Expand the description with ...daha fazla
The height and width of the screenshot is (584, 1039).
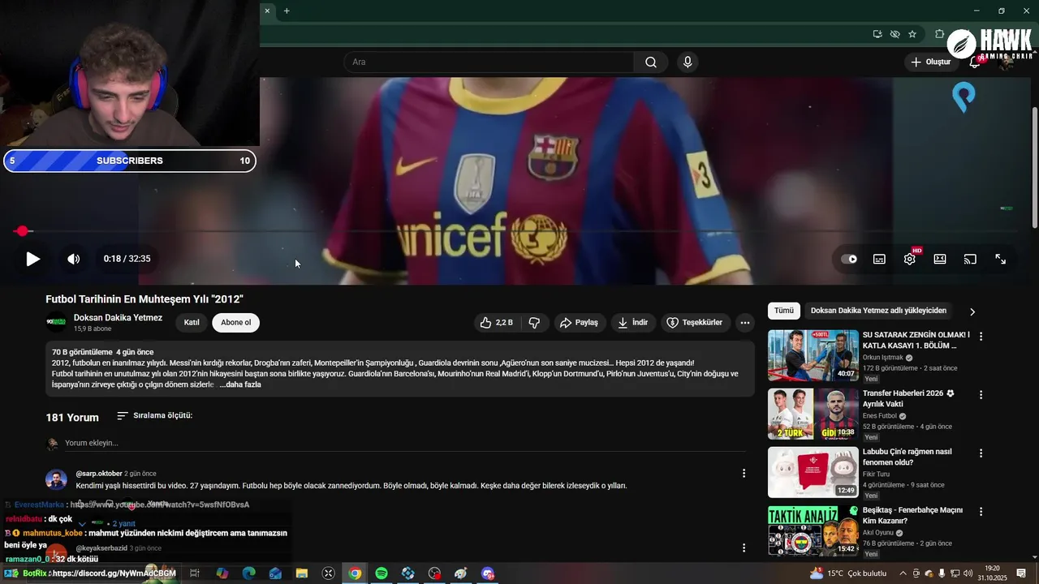coord(240,384)
